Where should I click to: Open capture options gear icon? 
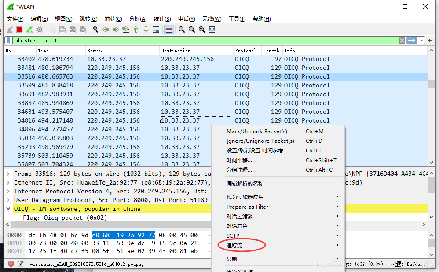(40, 29)
